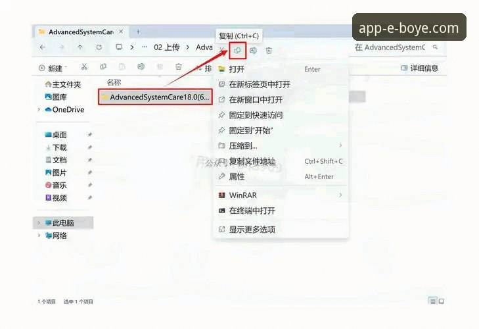This screenshot has height=329, width=479.
Task: Choose 复制文件地址 menu item
Action: tap(281, 161)
